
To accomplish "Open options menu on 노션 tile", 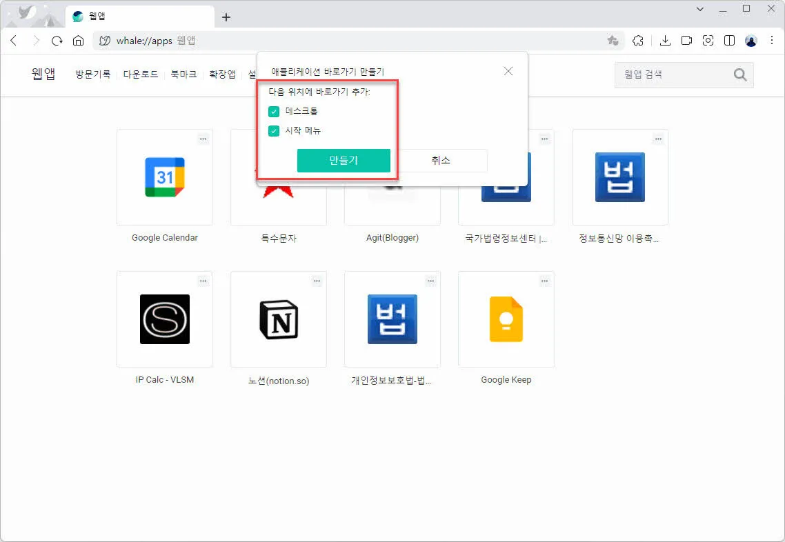I will coord(317,281).
